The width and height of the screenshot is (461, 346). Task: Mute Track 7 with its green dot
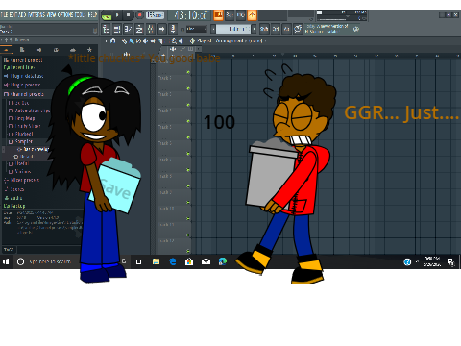188,170
